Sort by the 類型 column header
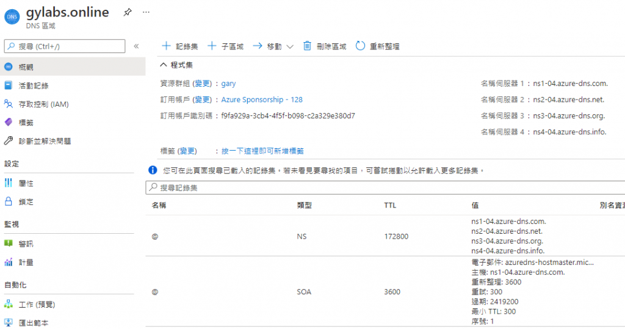Screen dimensions: 625x329 click(x=305, y=205)
